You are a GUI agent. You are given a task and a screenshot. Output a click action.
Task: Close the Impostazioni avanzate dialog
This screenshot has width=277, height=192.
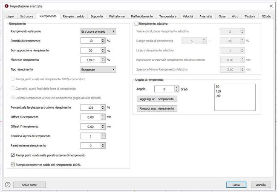[271, 6]
